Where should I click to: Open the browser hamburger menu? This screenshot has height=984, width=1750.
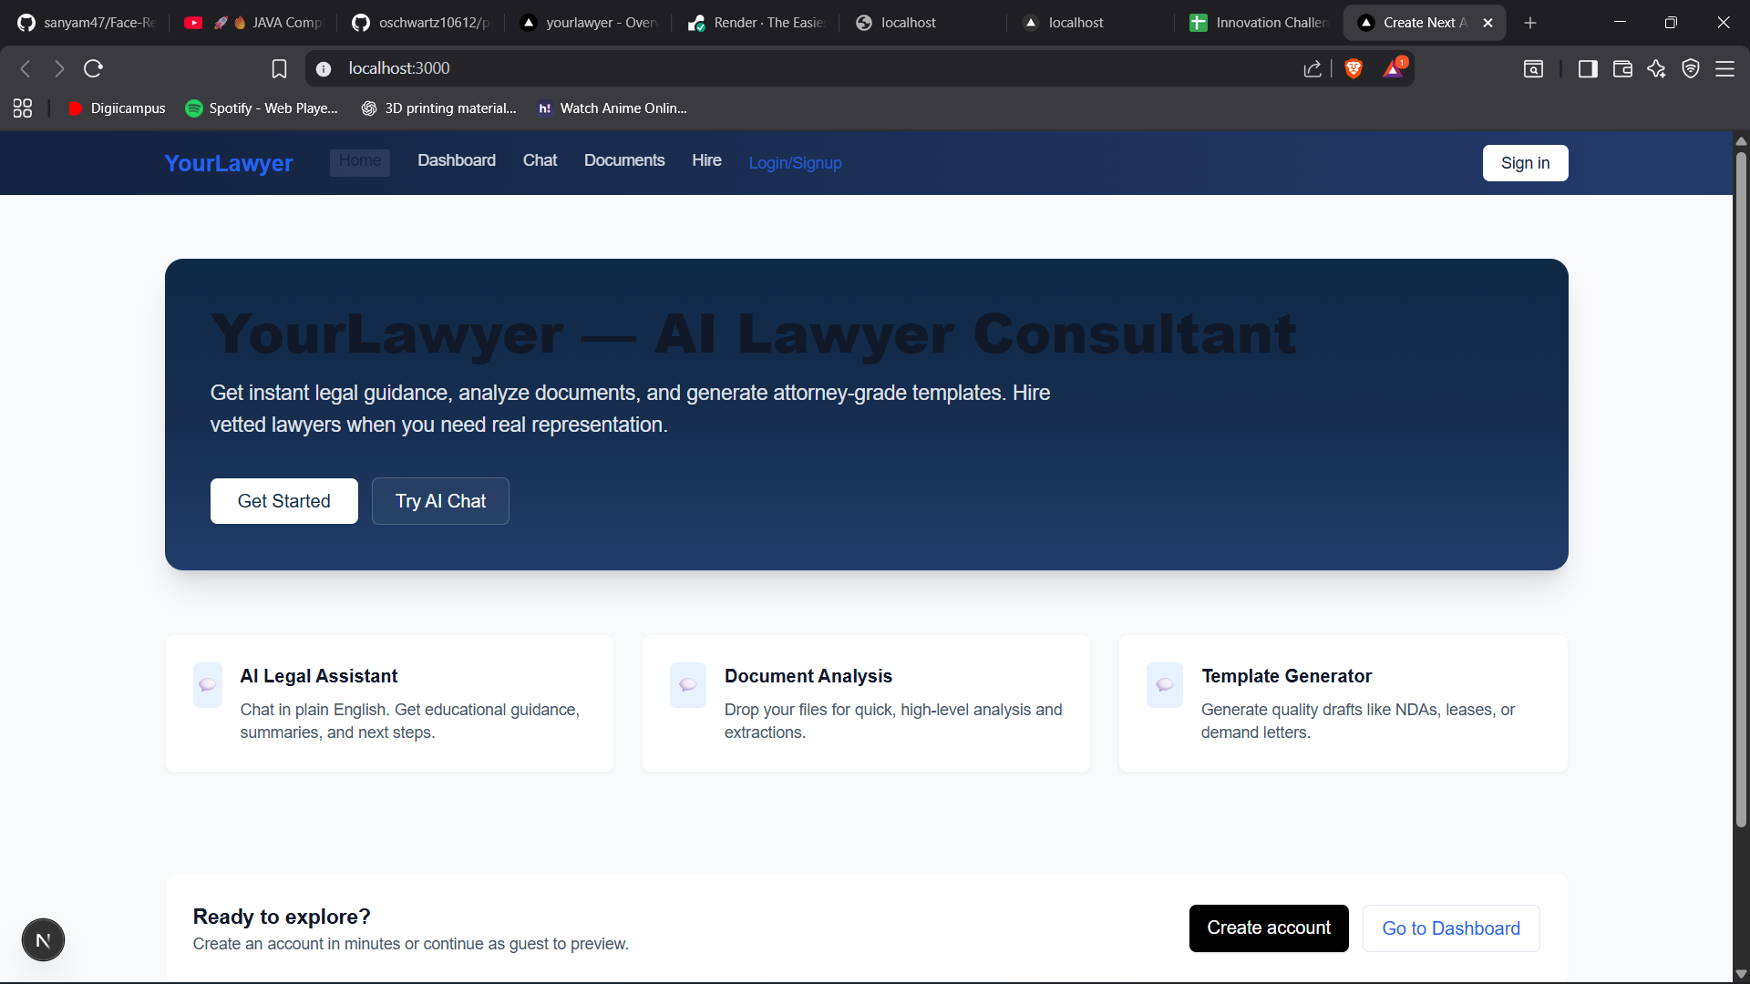[x=1724, y=68]
